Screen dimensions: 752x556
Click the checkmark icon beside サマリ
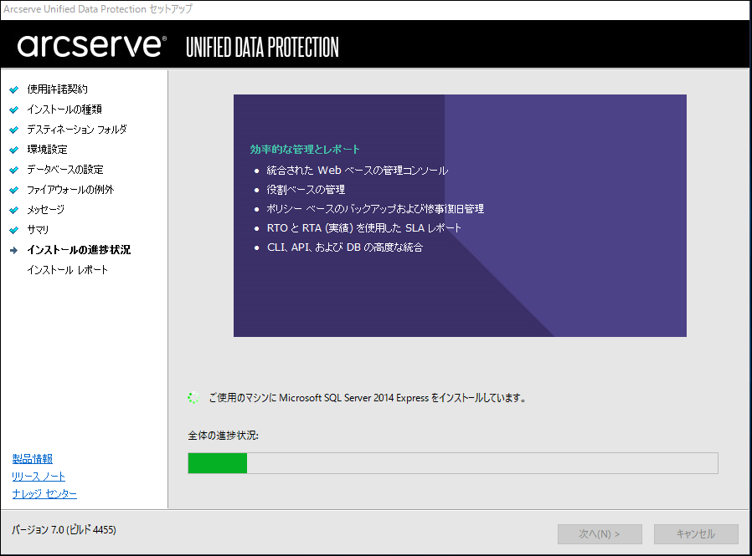pyautogui.click(x=14, y=231)
